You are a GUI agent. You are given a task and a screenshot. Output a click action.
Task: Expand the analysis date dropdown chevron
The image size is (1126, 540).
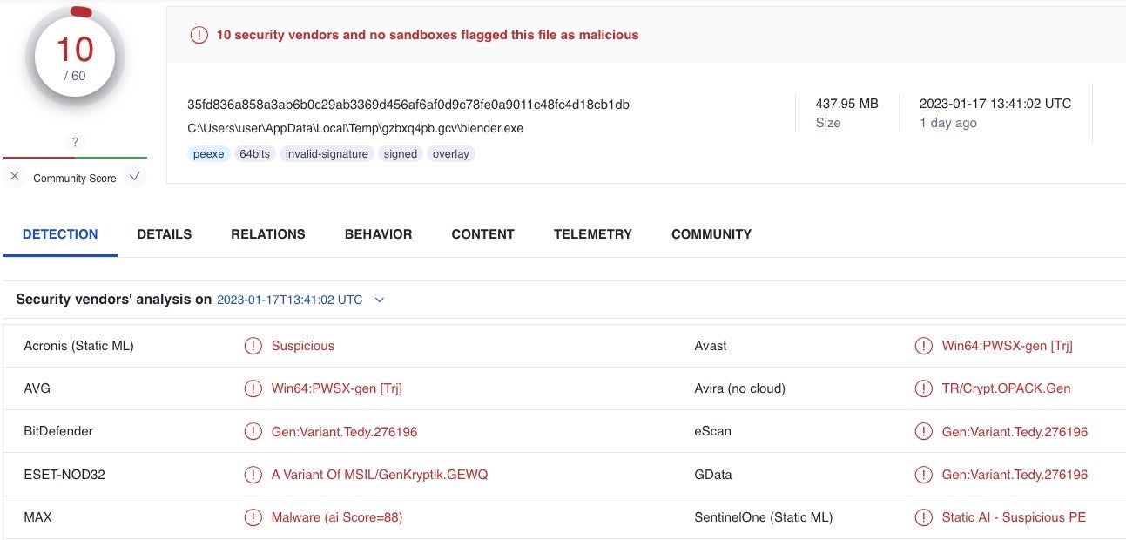pyautogui.click(x=379, y=300)
